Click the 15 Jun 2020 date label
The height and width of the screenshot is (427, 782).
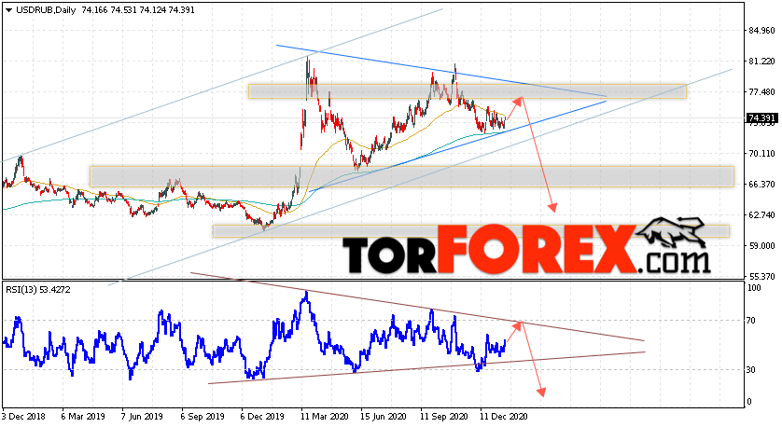point(384,416)
